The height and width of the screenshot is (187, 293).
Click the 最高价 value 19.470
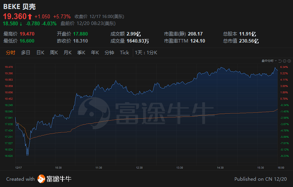(27, 34)
